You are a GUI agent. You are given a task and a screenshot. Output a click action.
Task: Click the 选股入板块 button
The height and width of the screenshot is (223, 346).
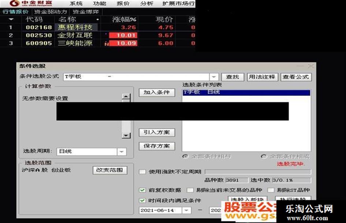click(248, 199)
